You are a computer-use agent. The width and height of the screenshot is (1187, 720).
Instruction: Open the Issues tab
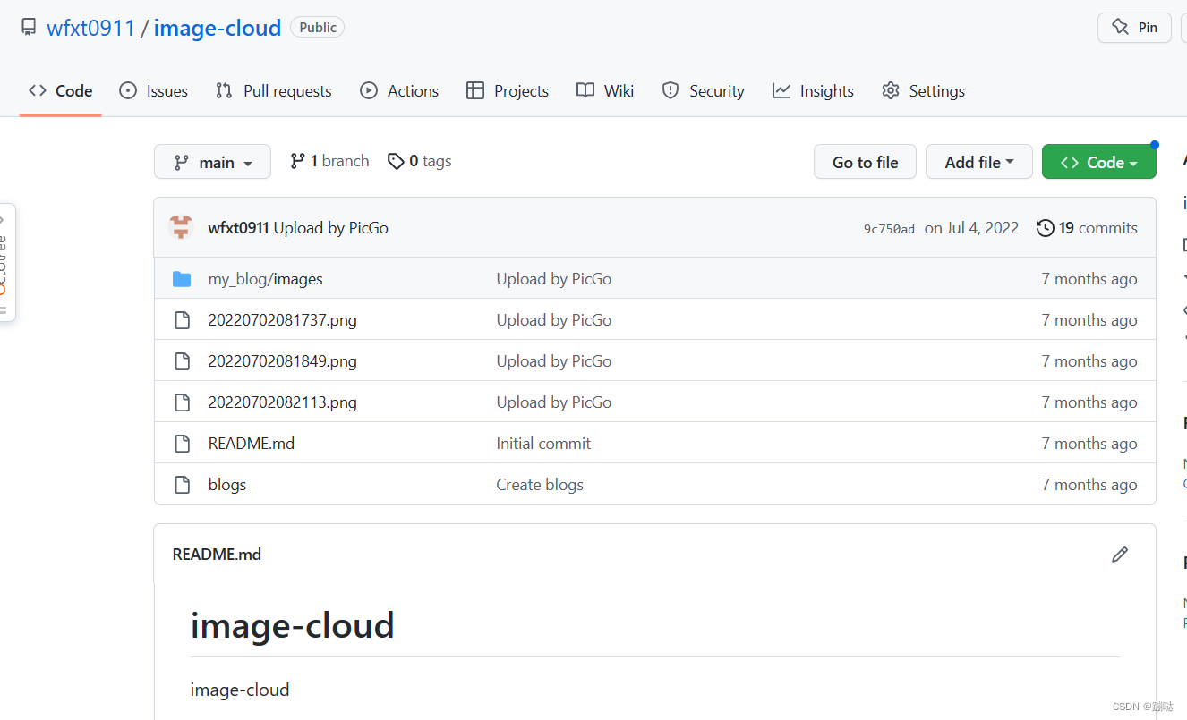[154, 90]
